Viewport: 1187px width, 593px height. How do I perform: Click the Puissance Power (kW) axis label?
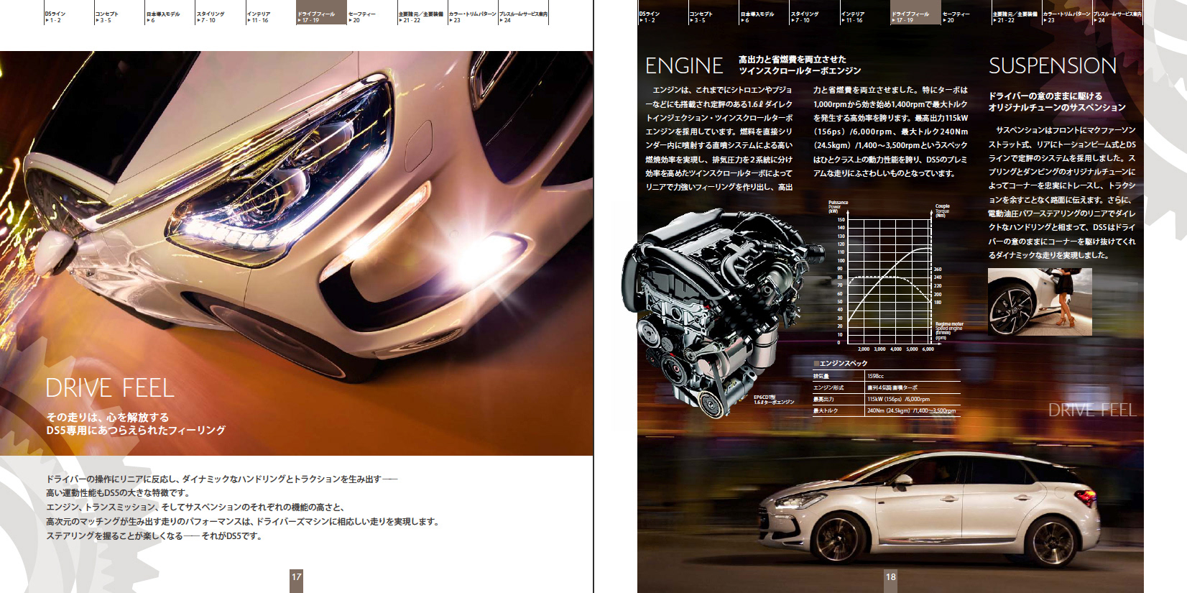pos(839,207)
